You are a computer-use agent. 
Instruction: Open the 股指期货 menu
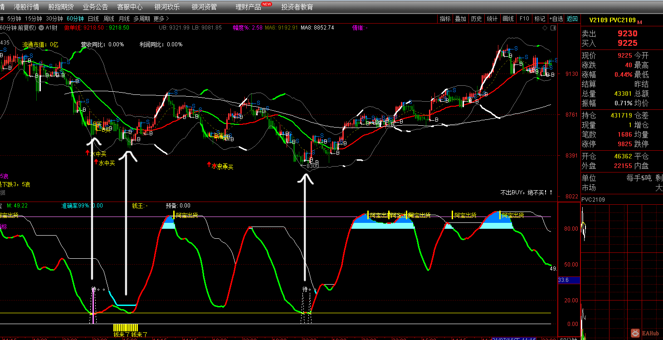(x=61, y=7)
